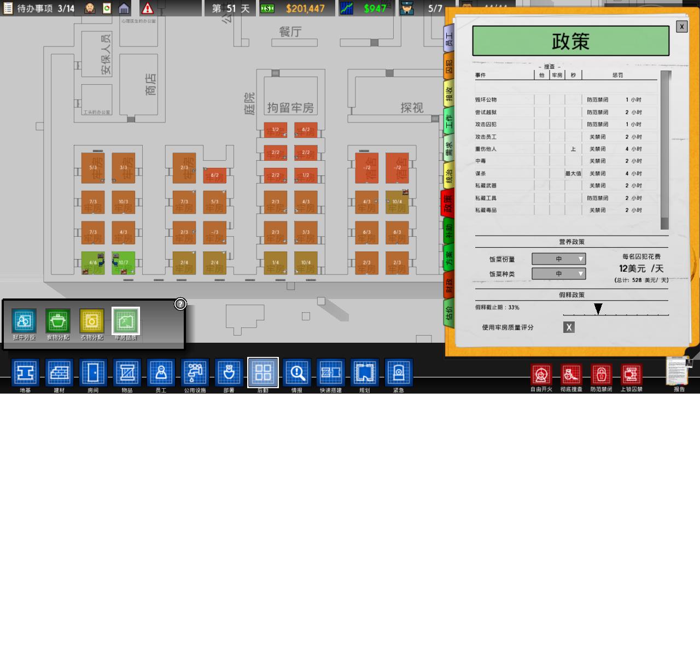
Task: Switch to the 需求 (Needs) report tab
Action: (x=449, y=148)
